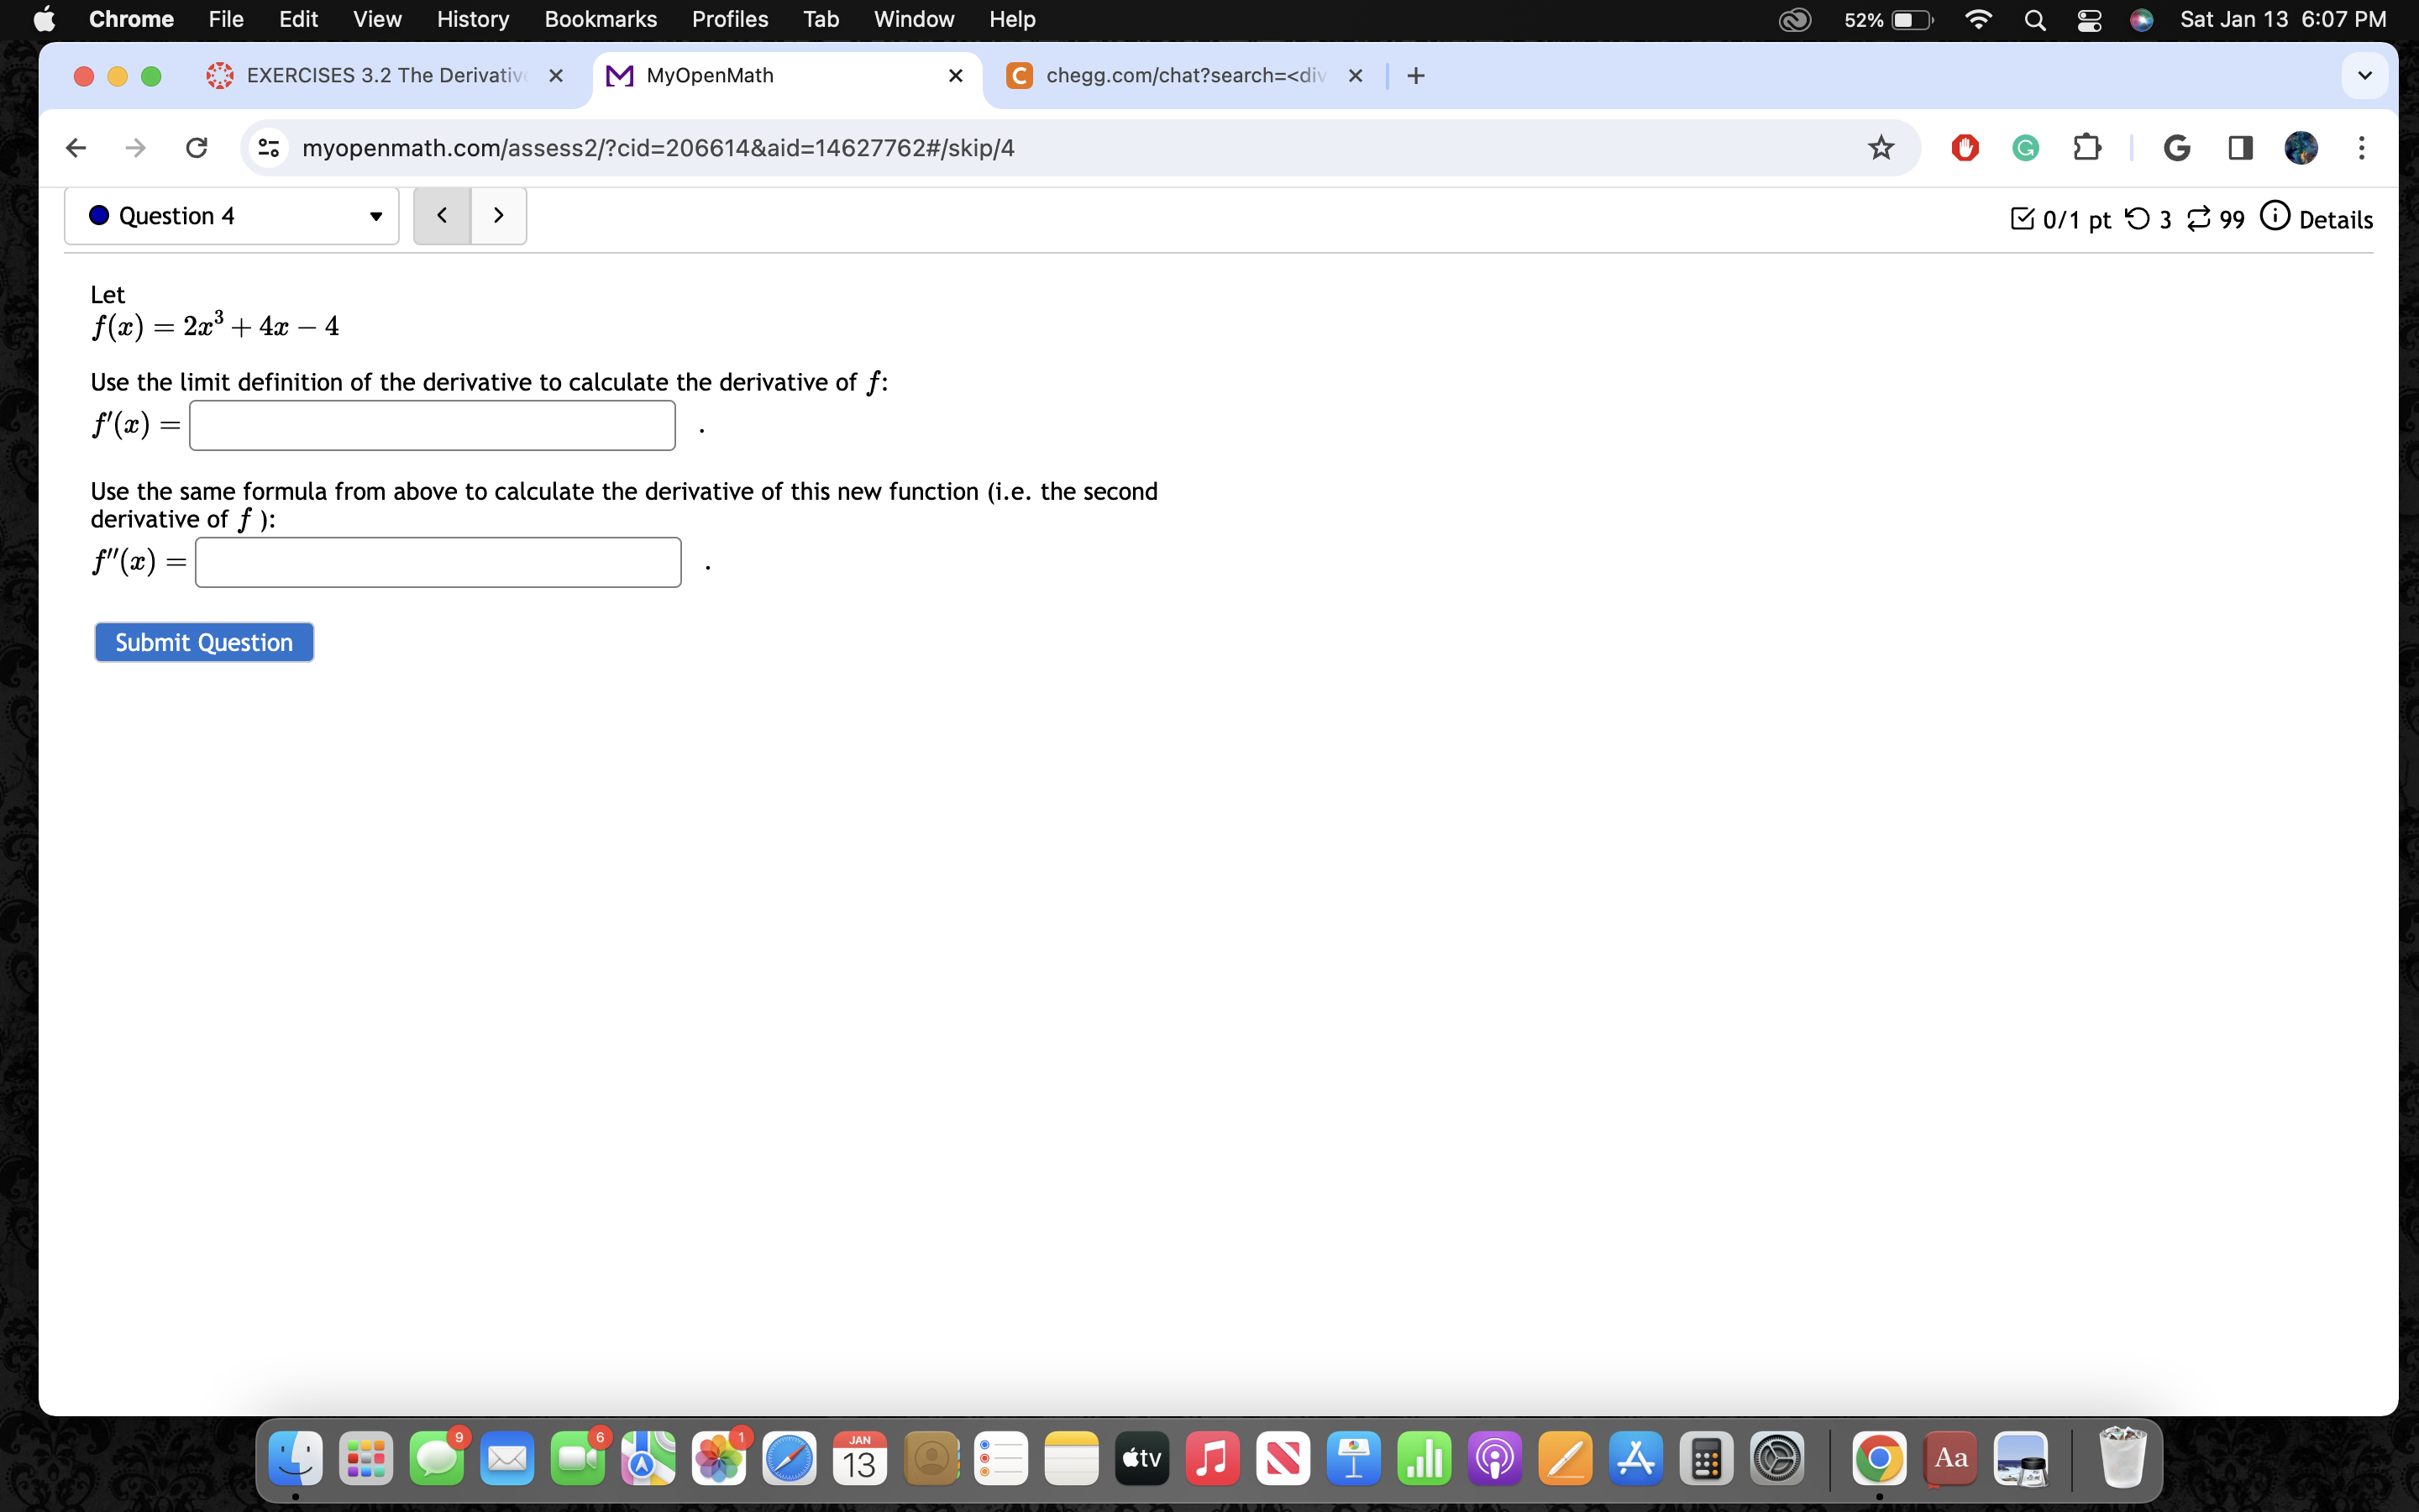Advance to the next question with the arrow

pos(498,214)
